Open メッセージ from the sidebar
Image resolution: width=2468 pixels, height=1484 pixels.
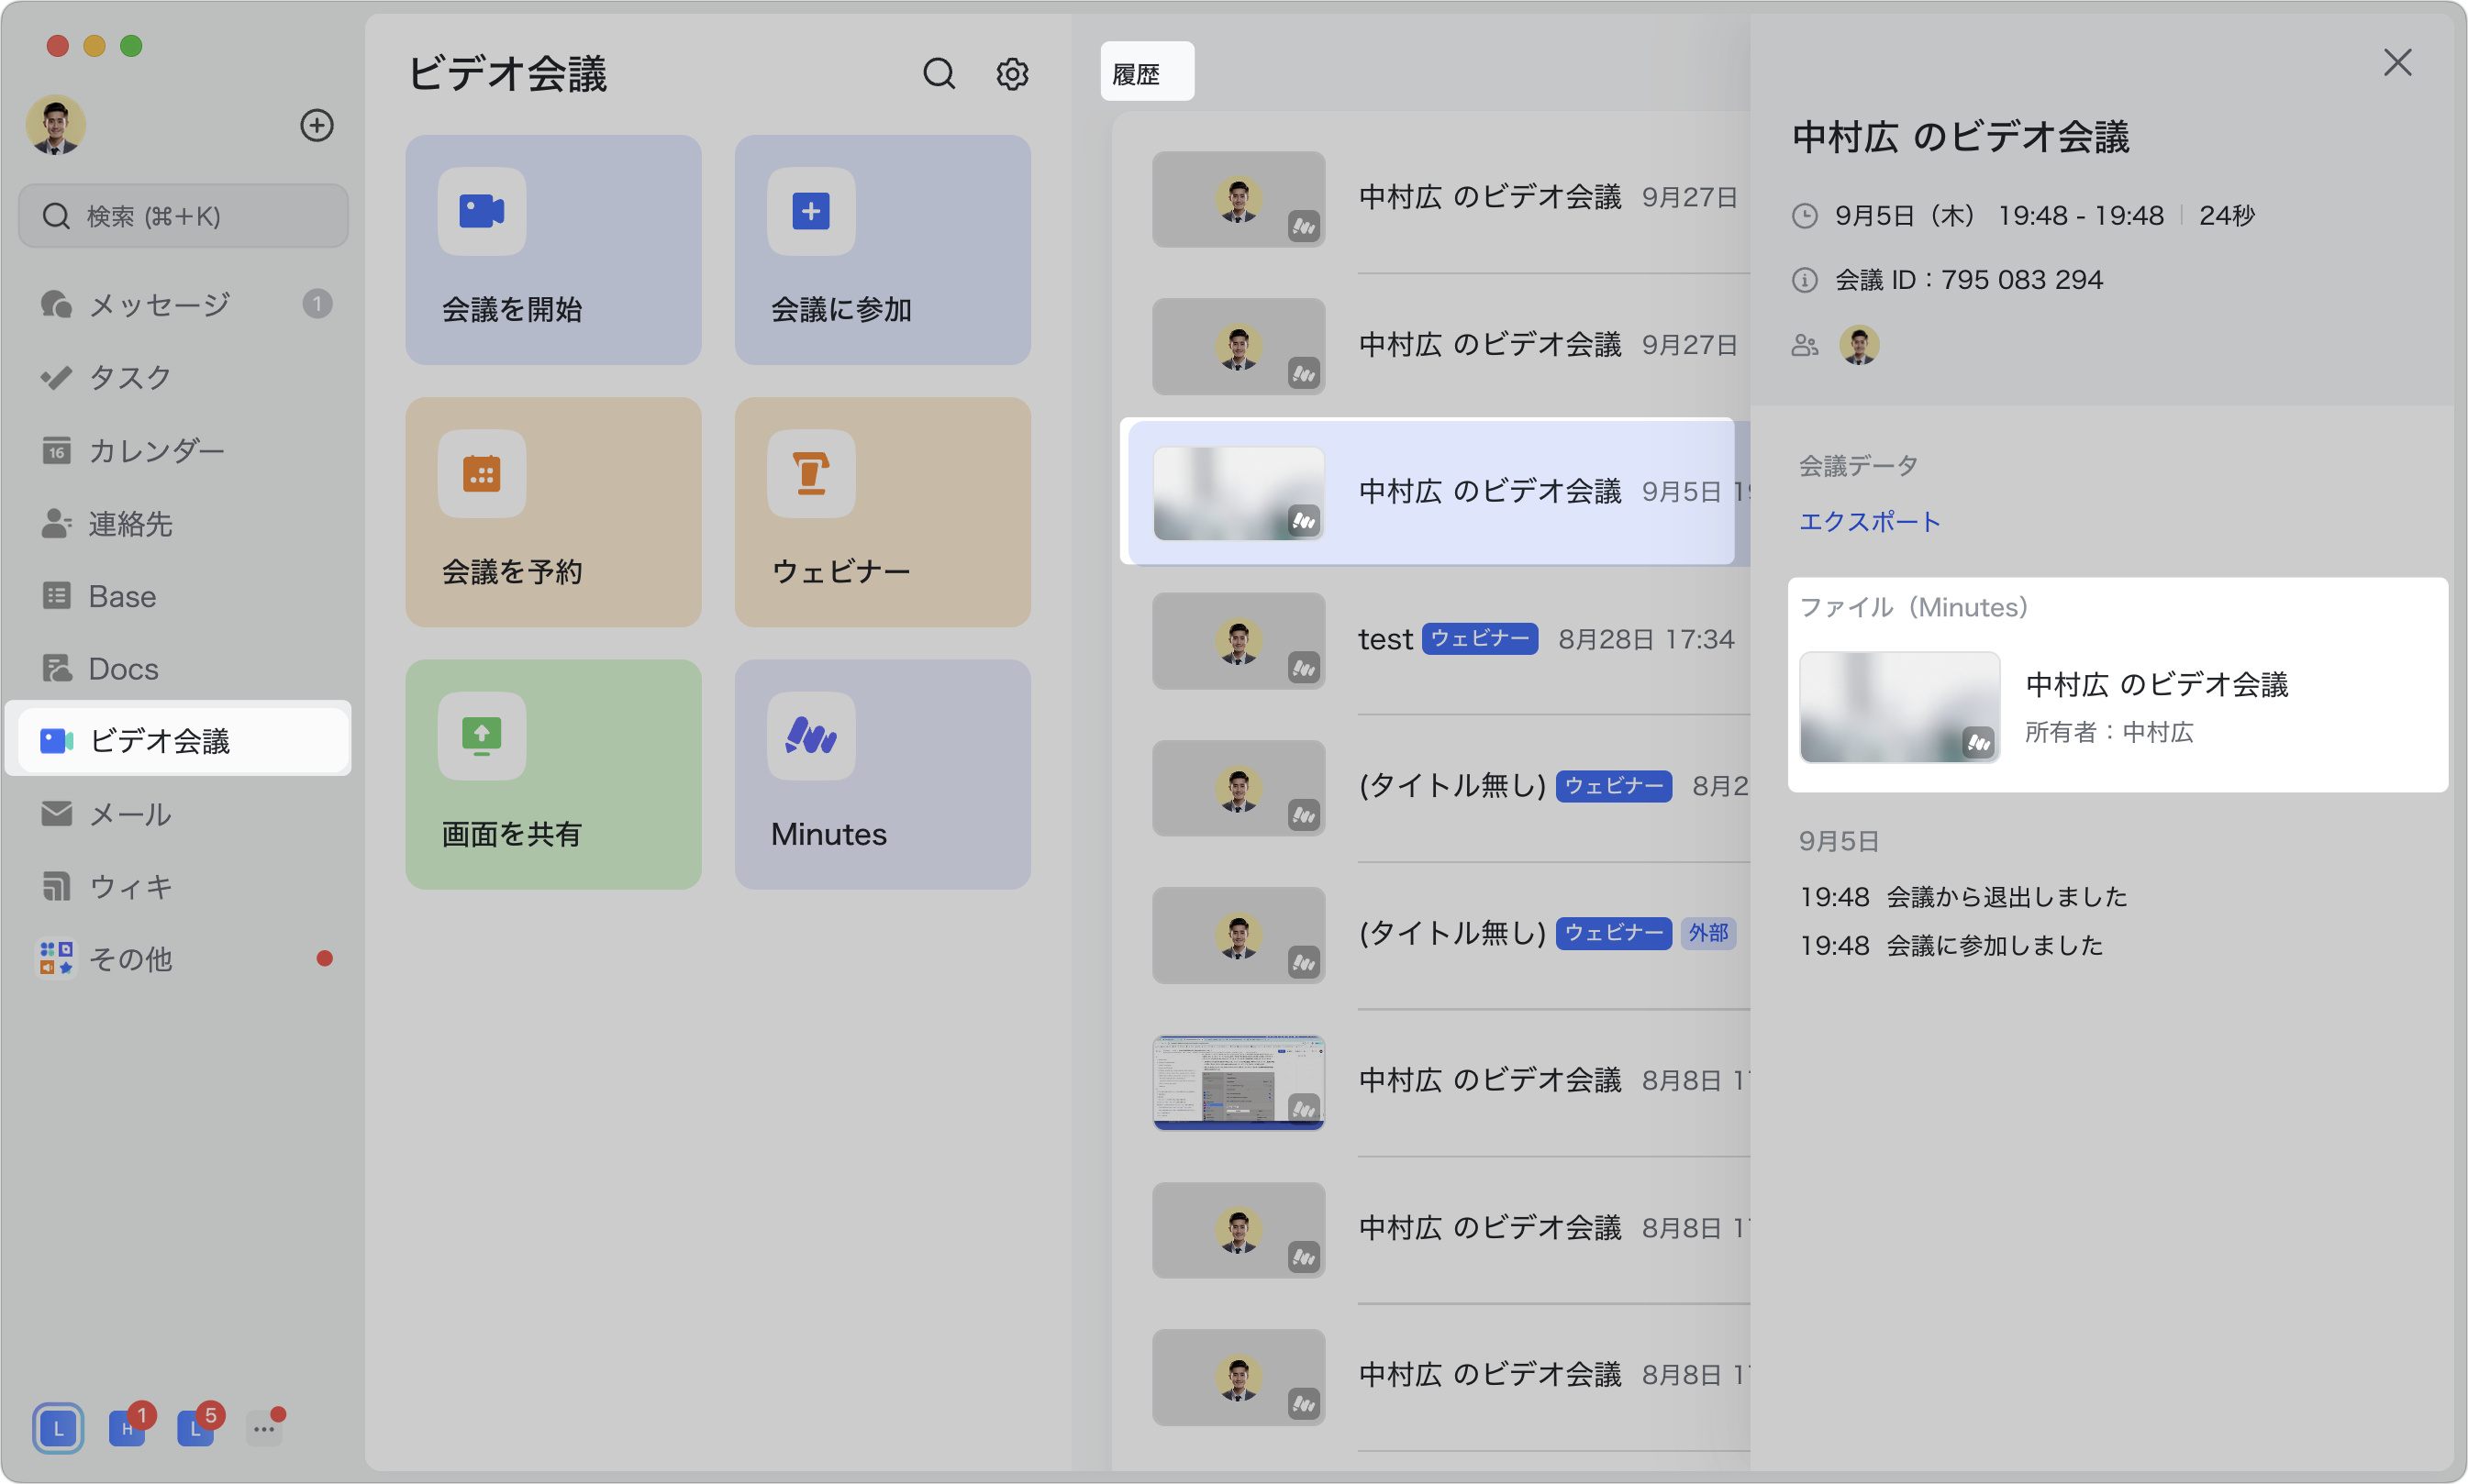tap(158, 303)
